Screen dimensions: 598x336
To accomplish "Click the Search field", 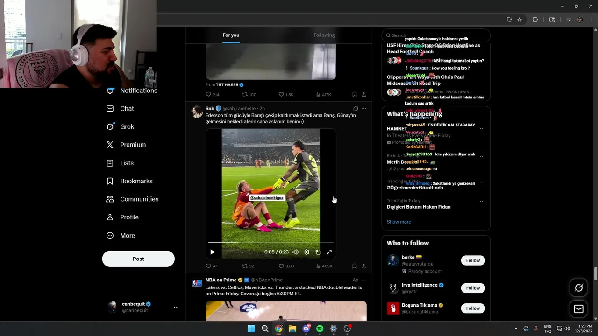I will (436, 35).
